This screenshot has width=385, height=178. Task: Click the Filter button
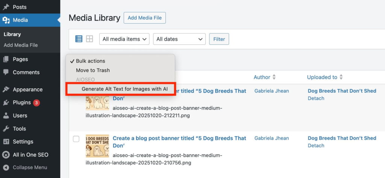pos(219,39)
